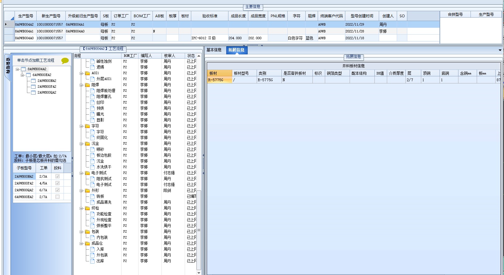The height and width of the screenshot is (275, 504).
Task: Click the 包装 folder icon
Action: (87, 232)
